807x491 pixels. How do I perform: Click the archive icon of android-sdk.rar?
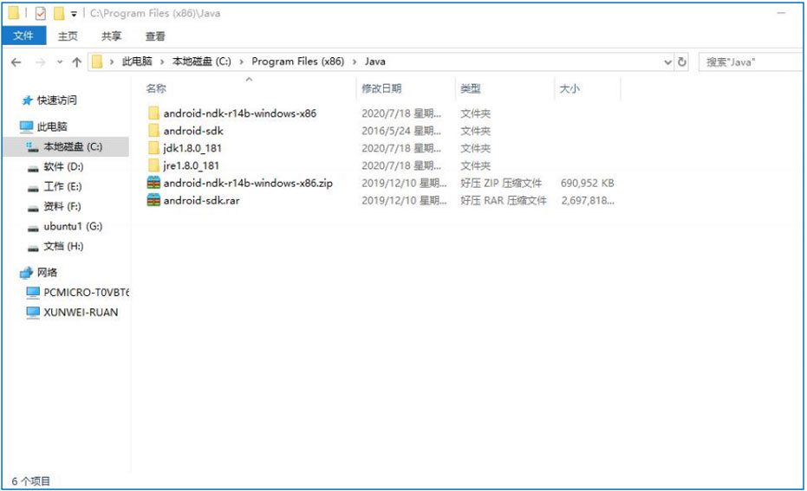point(153,201)
